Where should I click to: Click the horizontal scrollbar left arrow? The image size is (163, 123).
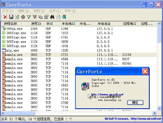[x=3, y=113]
